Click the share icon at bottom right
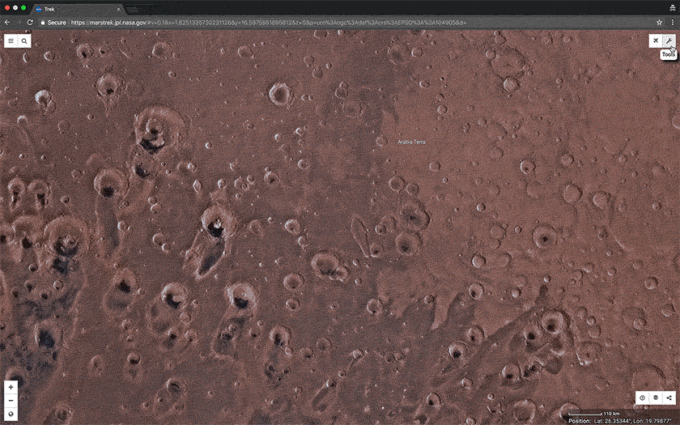680x425 pixels. pos(669,397)
